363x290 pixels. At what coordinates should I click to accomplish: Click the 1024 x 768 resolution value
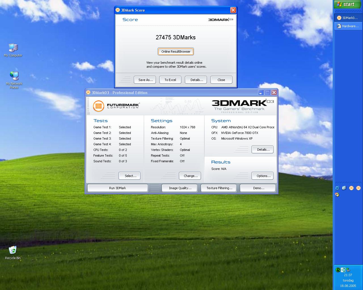[187, 127]
